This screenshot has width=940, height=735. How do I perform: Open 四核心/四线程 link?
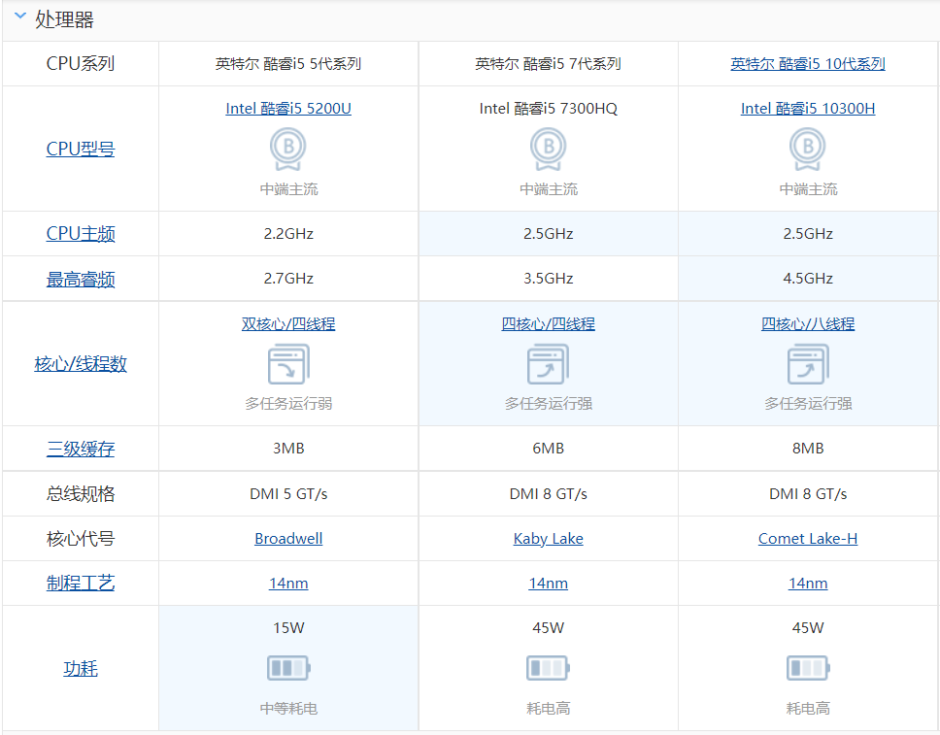click(x=548, y=323)
